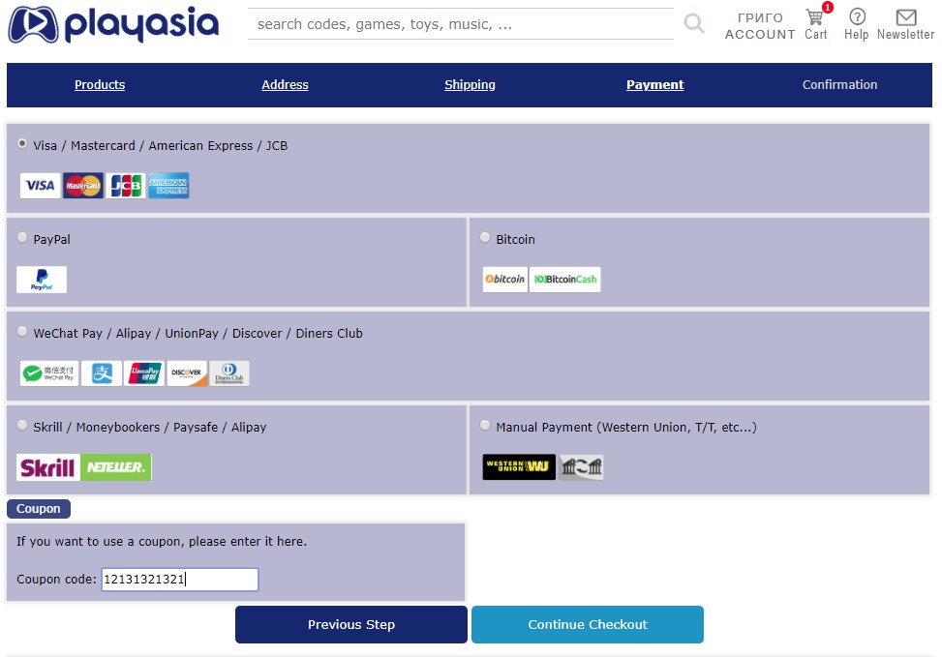
Task: Click the Diners Club logo
Action: (229, 373)
